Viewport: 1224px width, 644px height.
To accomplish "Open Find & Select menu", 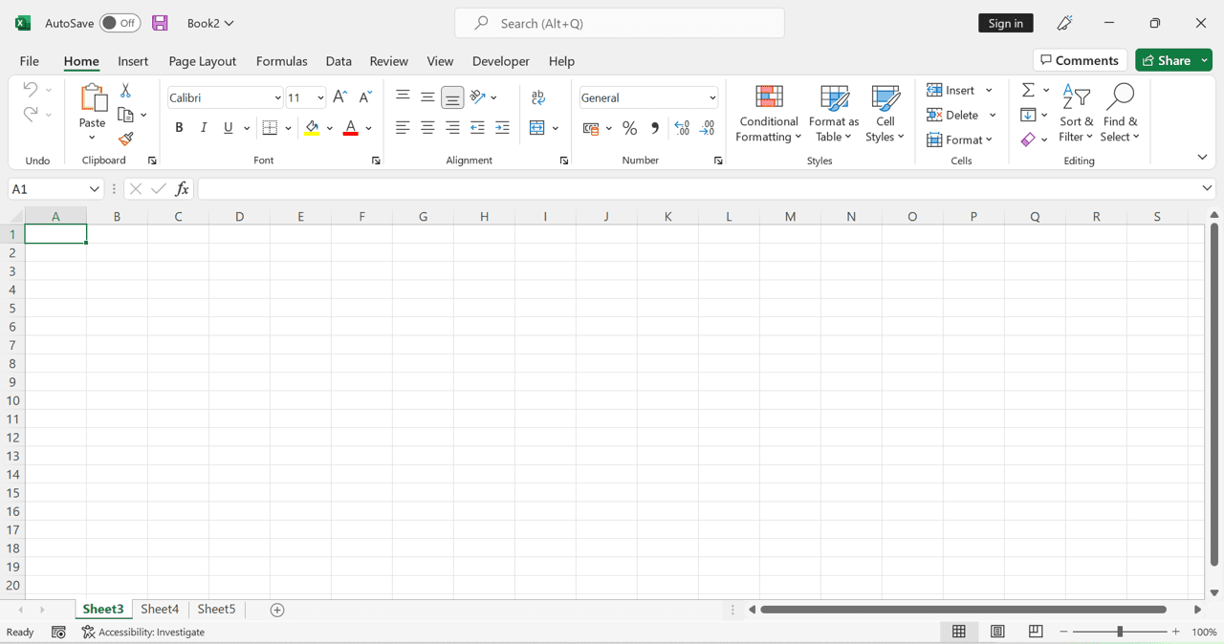I will tap(1119, 114).
